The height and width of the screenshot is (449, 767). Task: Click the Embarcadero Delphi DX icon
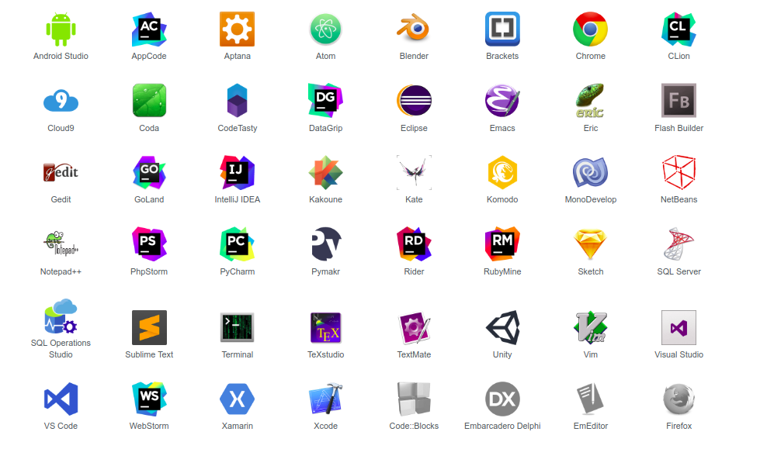point(502,399)
